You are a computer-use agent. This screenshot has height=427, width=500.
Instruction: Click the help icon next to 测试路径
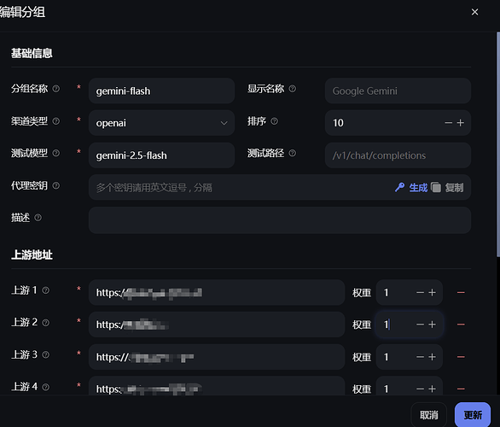[x=292, y=153]
